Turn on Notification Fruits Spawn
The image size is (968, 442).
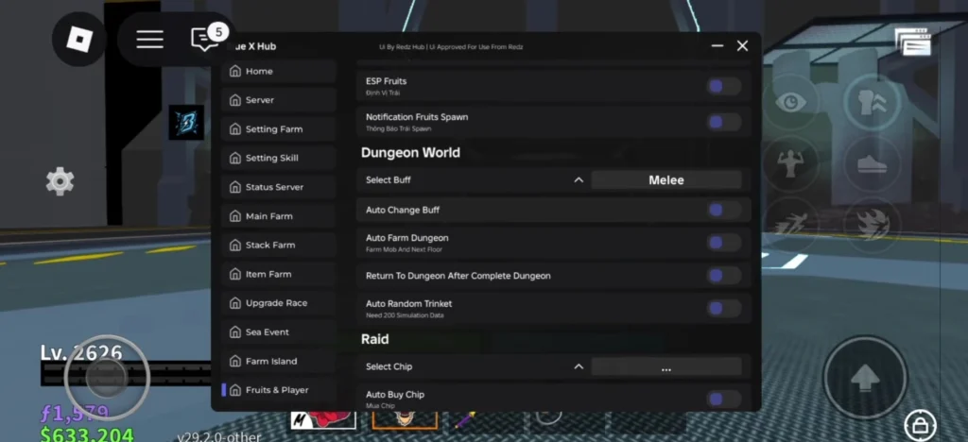click(724, 122)
